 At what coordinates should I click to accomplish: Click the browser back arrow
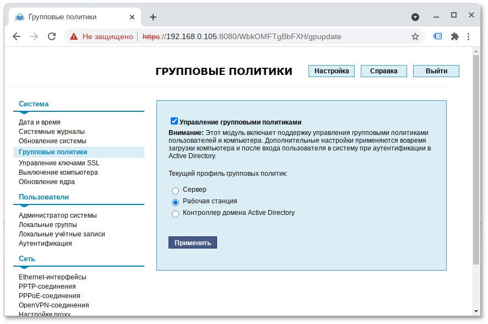pyautogui.click(x=17, y=36)
